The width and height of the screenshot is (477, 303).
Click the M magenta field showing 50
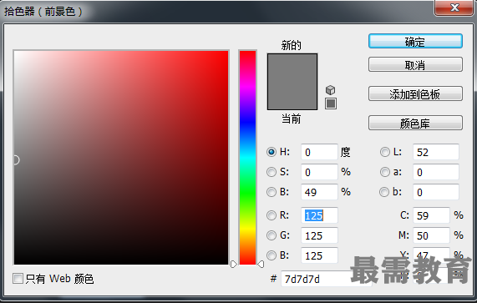click(x=431, y=235)
